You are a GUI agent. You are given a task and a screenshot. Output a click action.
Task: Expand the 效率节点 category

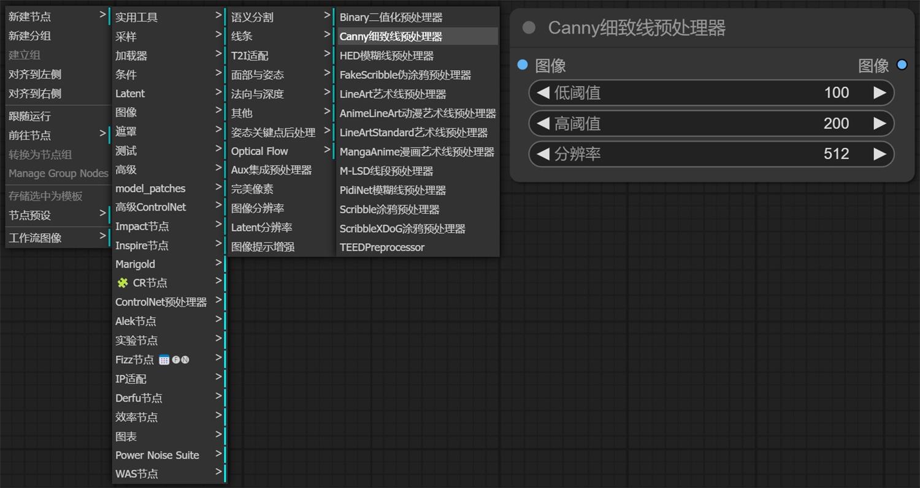click(168, 417)
